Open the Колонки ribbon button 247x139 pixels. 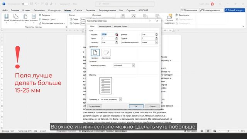point(34,19)
